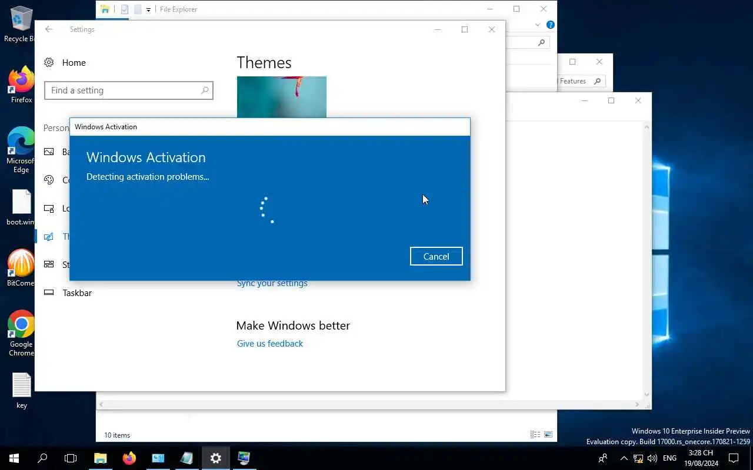The width and height of the screenshot is (753, 470).
Task: Open the taskbar clock showing 3:28 CH
Action: pyautogui.click(x=701, y=458)
